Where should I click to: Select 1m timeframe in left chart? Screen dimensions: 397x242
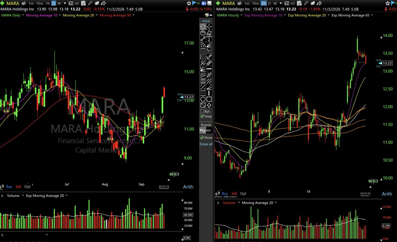pos(31,3)
